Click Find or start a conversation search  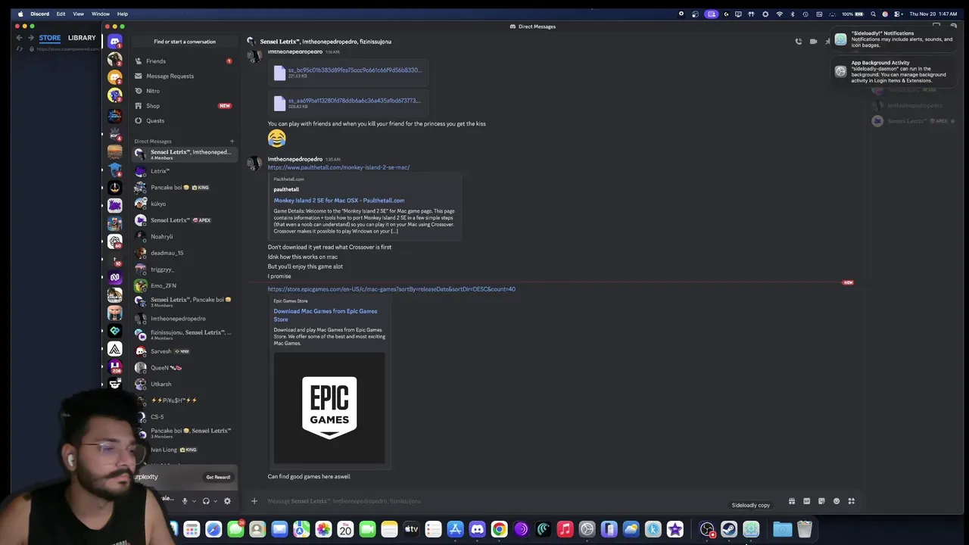tap(185, 42)
